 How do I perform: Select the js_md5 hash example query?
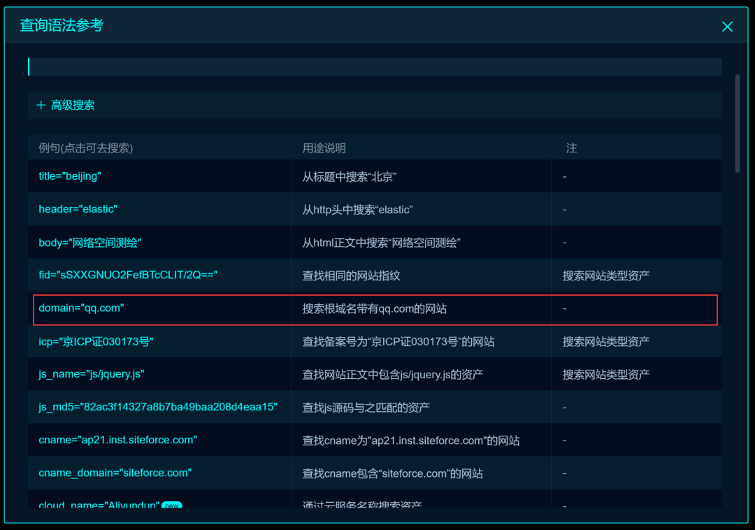coord(158,407)
